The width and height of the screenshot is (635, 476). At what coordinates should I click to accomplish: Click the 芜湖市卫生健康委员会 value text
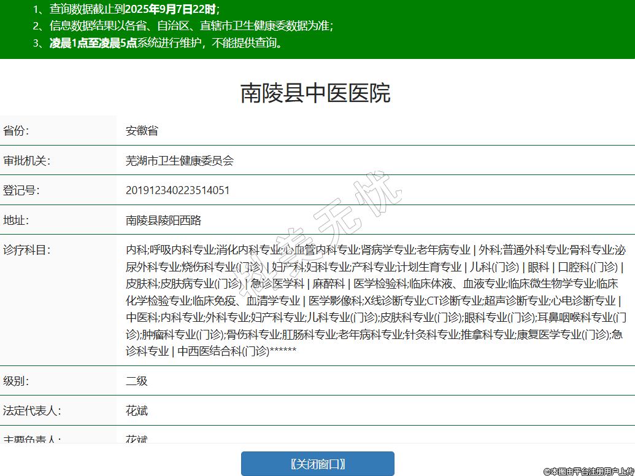pyautogui.click(x=180, y=161)
